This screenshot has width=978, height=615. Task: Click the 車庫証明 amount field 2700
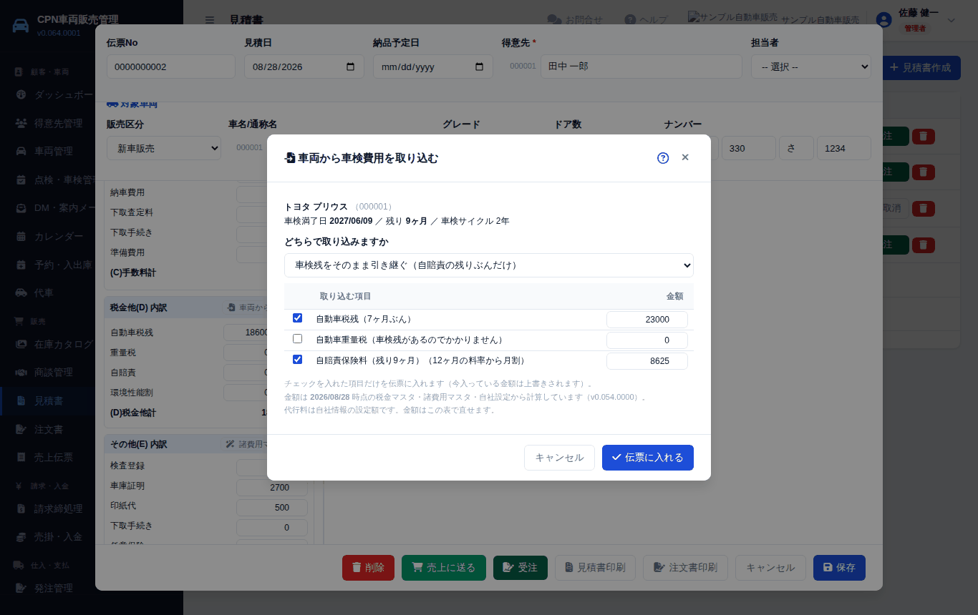[272, 488]
